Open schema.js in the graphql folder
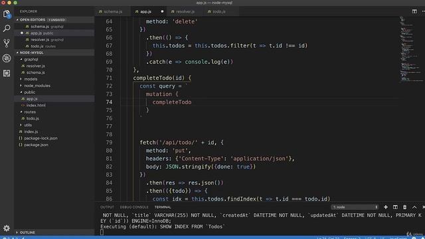 coord(54,72)
